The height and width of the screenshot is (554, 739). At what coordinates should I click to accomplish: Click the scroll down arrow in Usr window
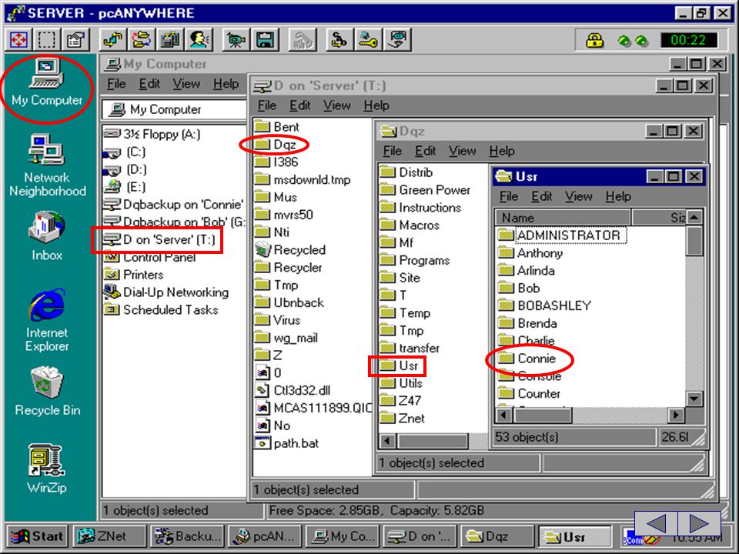pyautogui.click(x=694, y=399)
